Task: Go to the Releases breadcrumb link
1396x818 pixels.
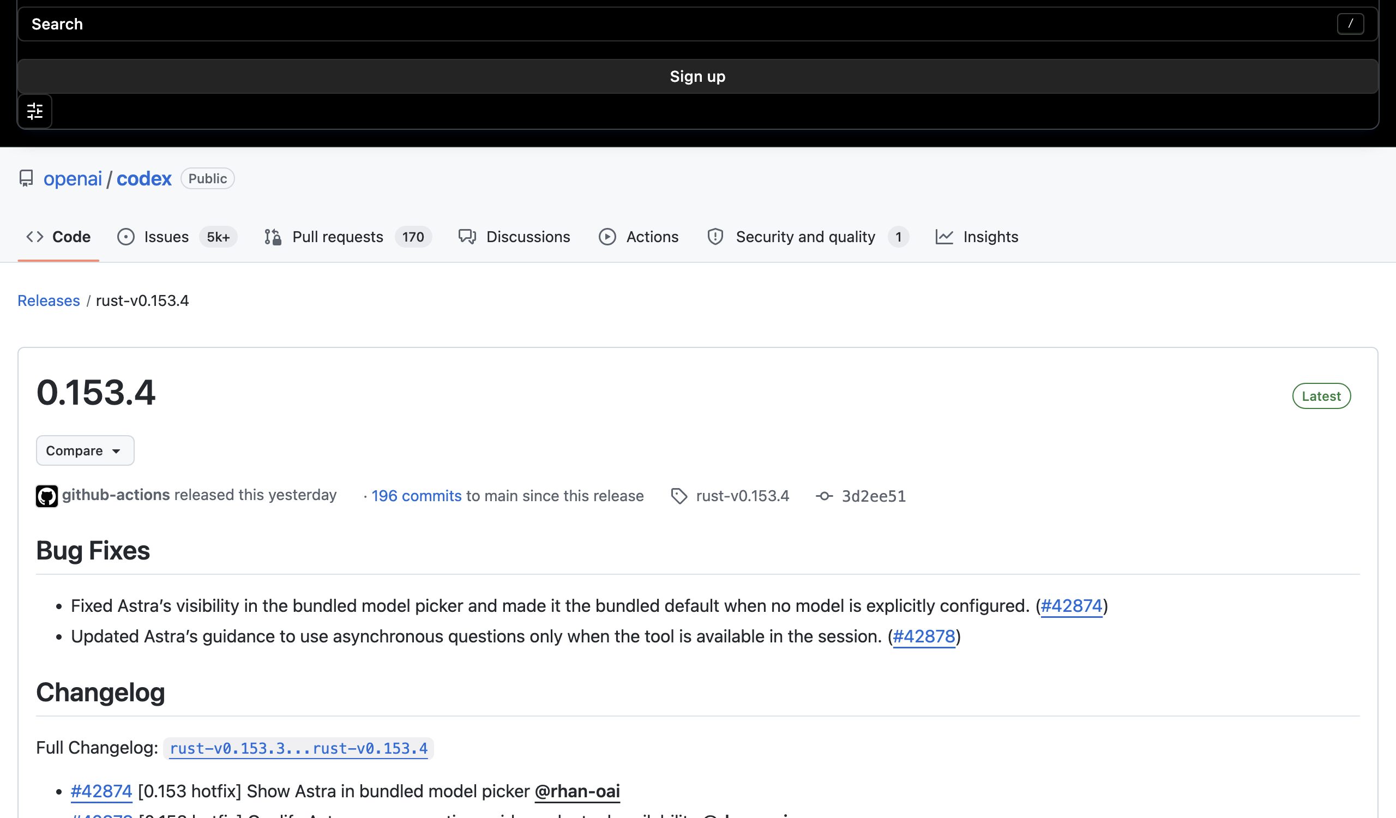Action: click(49, 300)
